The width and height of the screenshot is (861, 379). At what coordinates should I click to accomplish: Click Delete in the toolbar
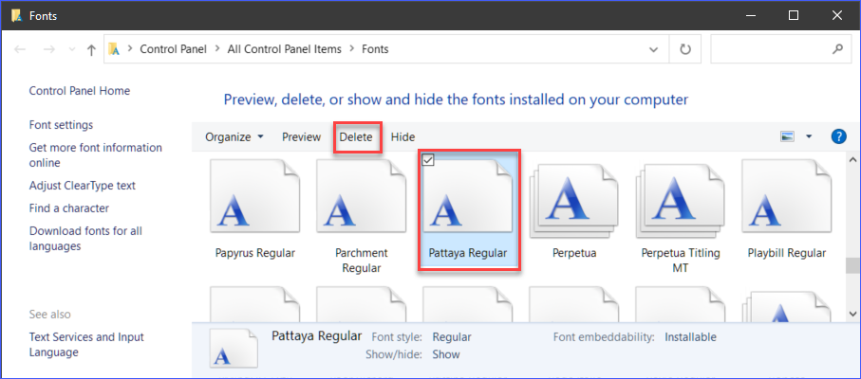tap(356, 137)
